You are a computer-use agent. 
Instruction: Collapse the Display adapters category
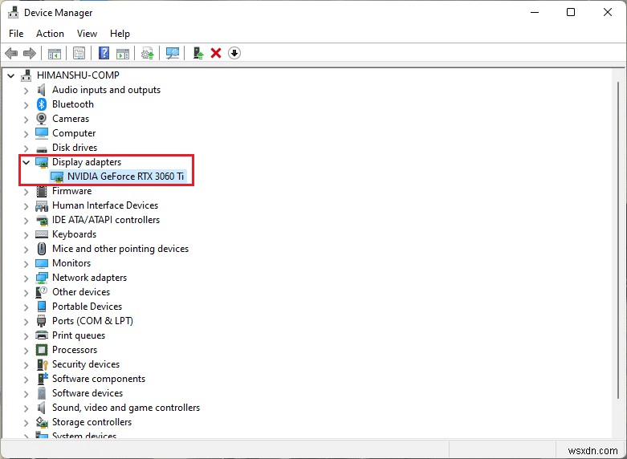[26, 162]
